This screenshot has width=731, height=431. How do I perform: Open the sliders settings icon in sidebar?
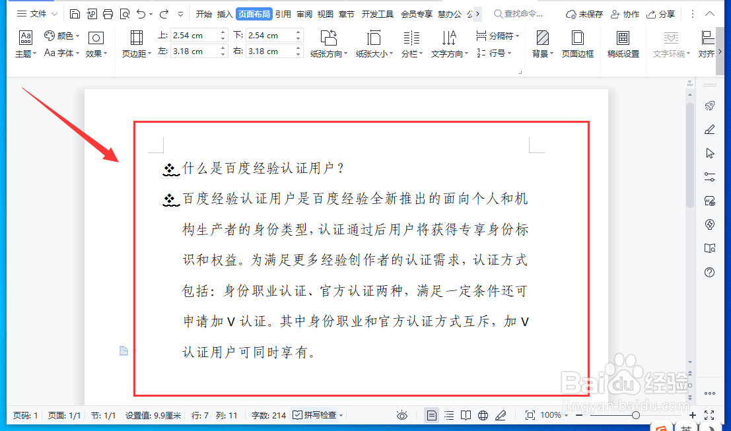710,177
